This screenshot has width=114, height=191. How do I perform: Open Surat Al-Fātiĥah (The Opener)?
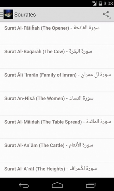click(x=57, y=33)
